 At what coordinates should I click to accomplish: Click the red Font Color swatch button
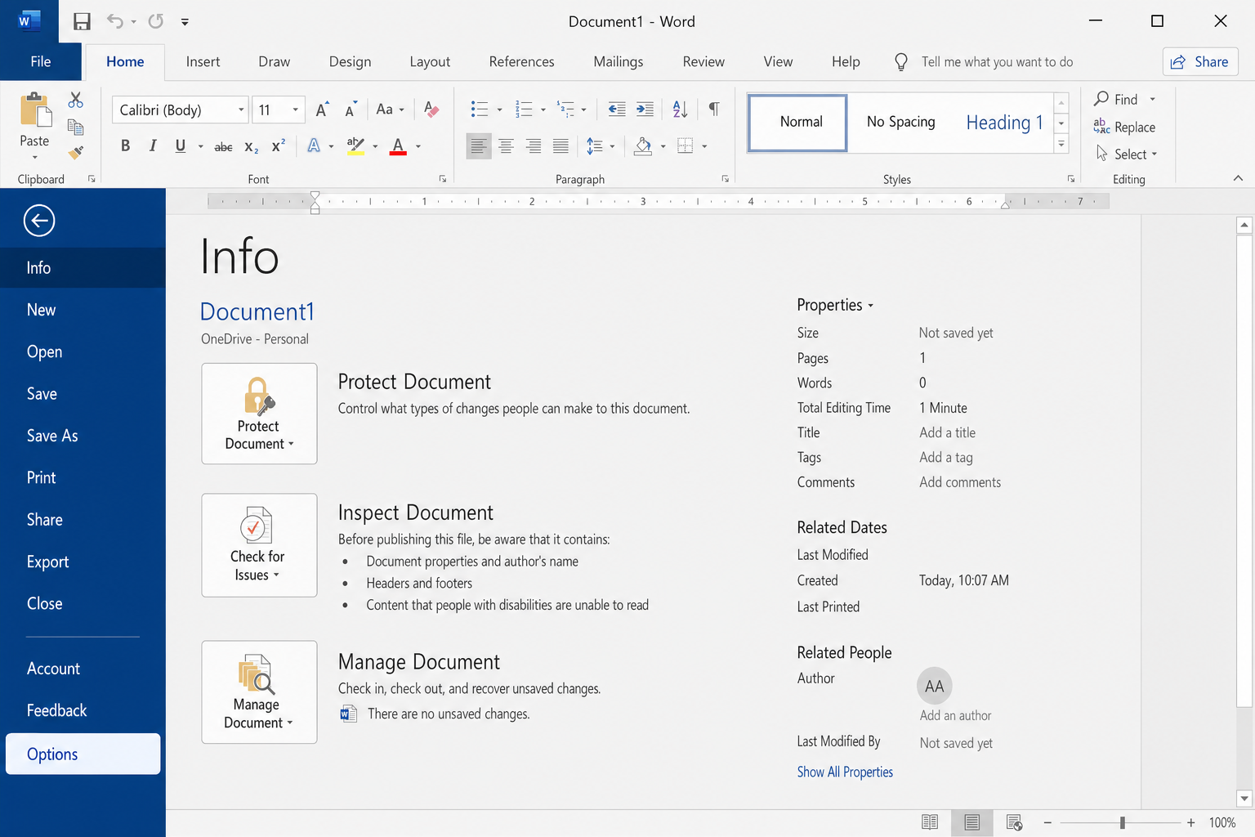[x=398, y=146]
